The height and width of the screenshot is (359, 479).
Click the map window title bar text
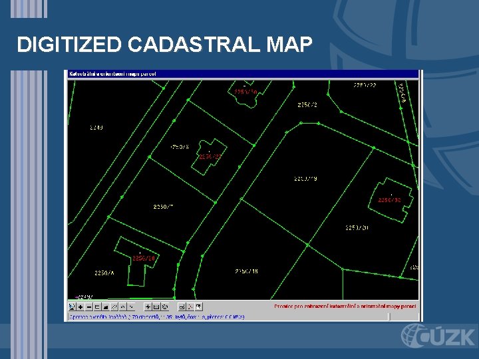[x=112, y=74]
